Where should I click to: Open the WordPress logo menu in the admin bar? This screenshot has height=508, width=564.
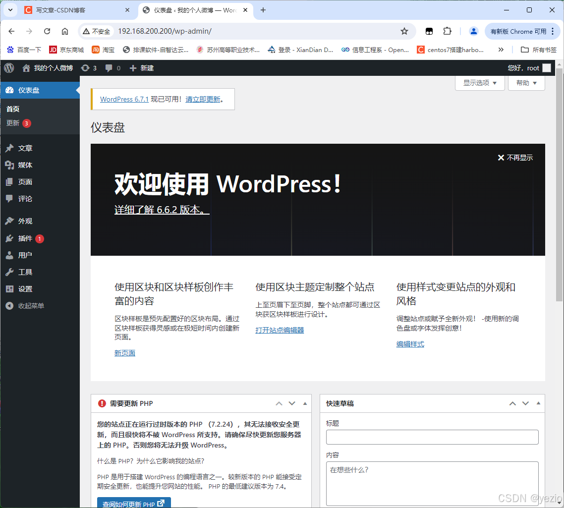pyautogui.click(x=8, y=68)
